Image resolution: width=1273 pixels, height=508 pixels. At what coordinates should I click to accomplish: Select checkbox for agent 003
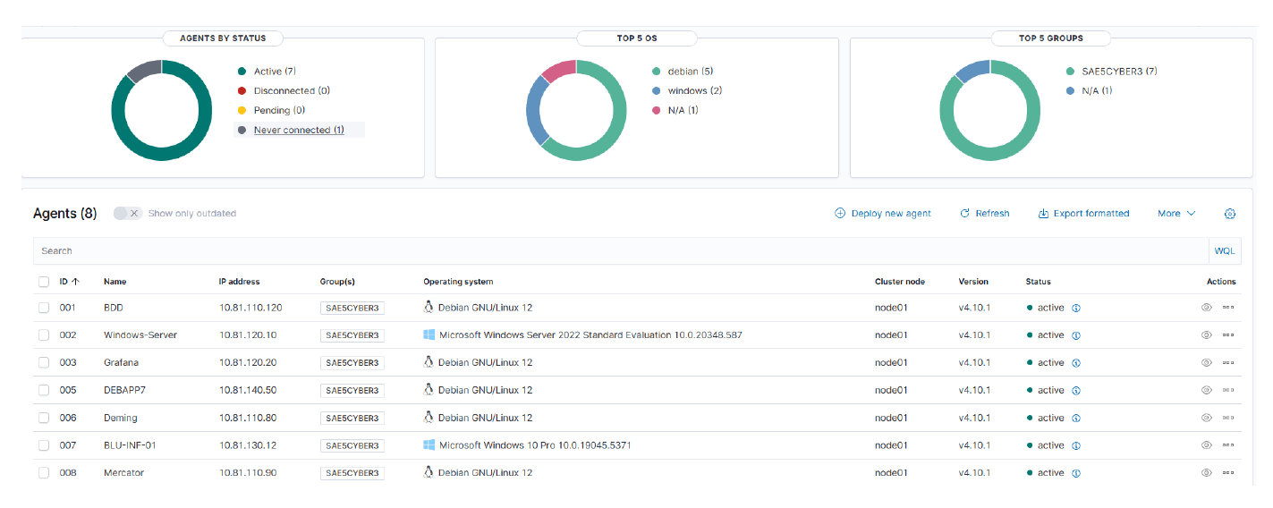44,363
